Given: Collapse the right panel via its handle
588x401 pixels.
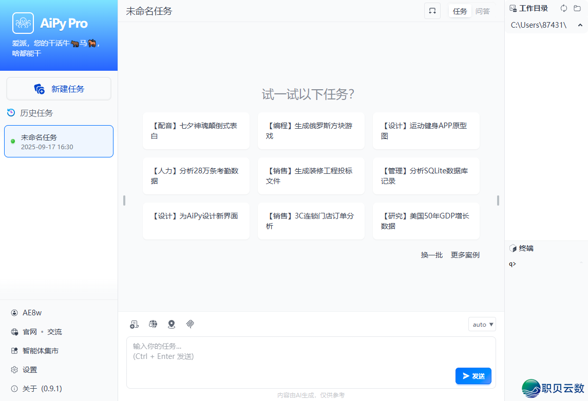Looking at the screenshot, I should (x=498, y=200).
